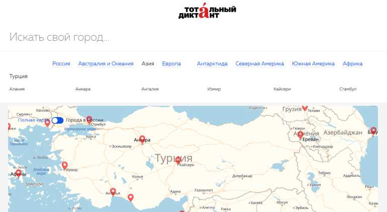Image resolution: width=387 pixels, height=212 pixels.
Task: Click the Kayseri map pin
Action: (x=178, y=160)
